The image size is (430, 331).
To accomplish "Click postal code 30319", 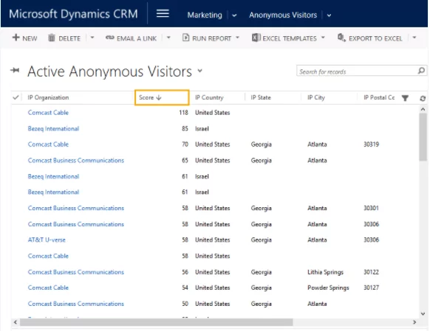I will click(371, 144).
